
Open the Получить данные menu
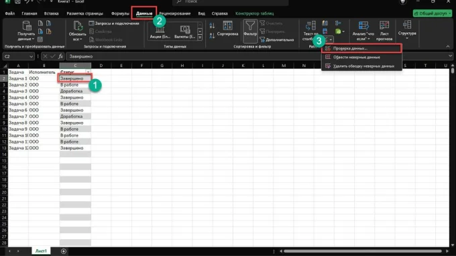click(x=26, y=31)
